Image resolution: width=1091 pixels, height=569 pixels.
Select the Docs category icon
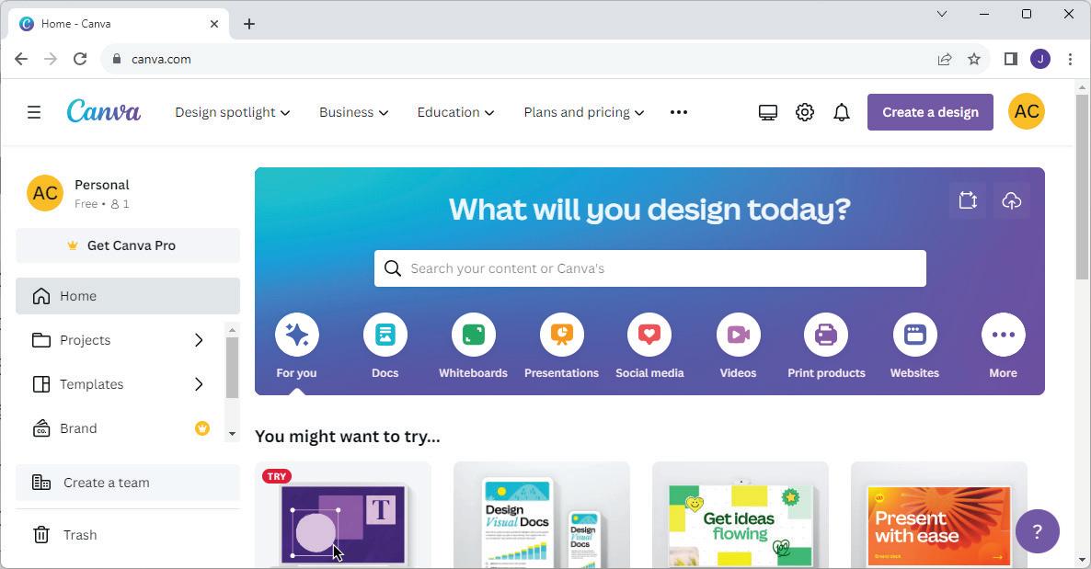385,335
